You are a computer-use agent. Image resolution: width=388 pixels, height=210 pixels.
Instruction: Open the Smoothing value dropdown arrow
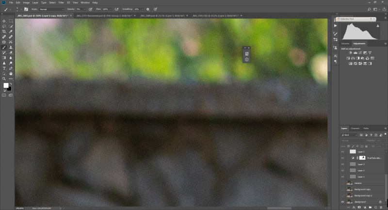click(143, 9)
